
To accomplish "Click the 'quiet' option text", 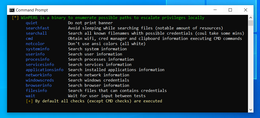I will [x=32, y=23].
